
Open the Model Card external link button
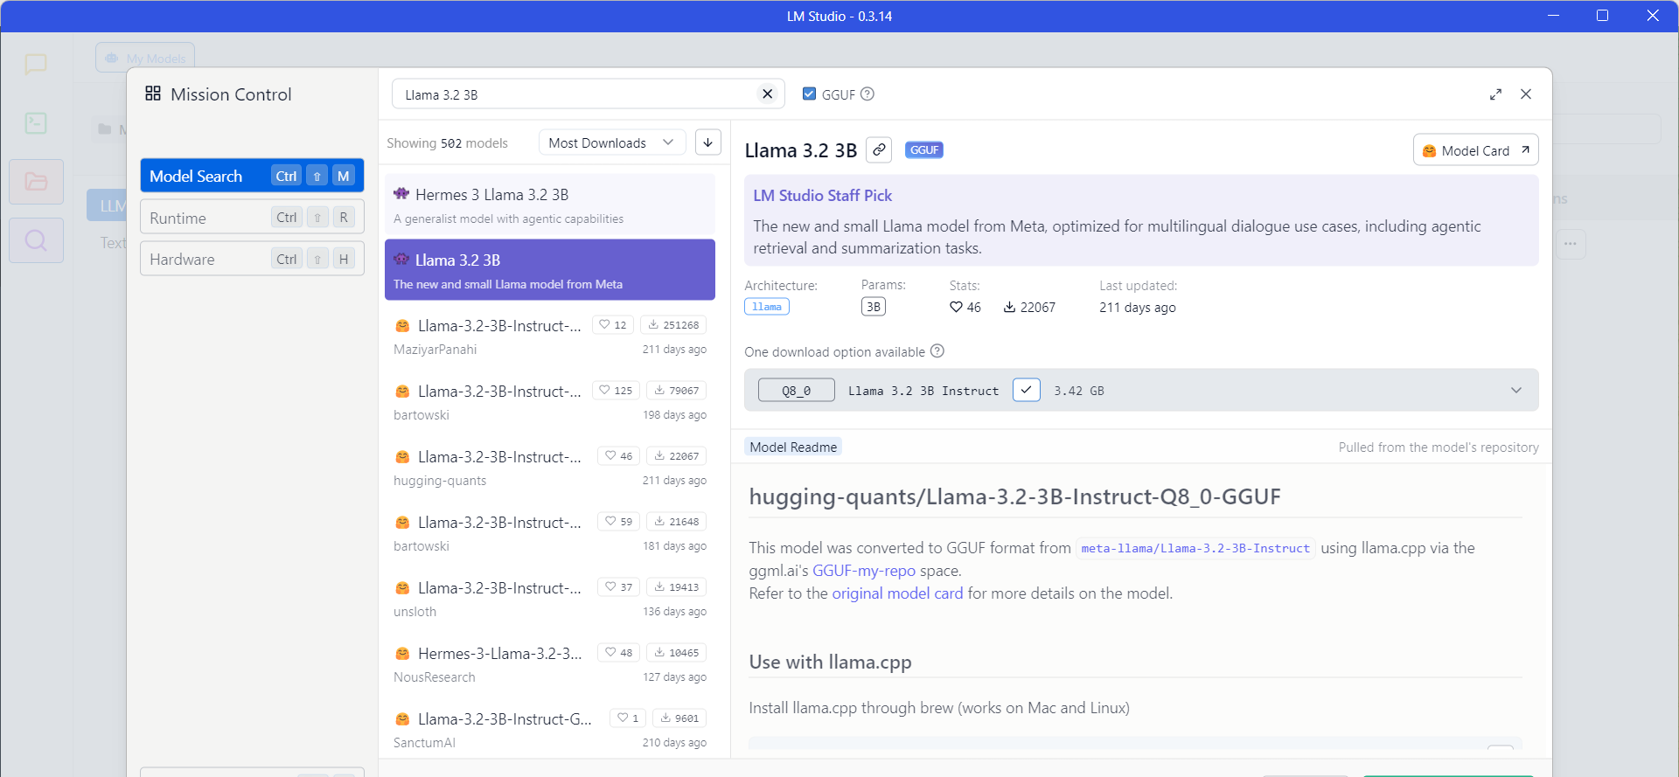[1475, 150]
